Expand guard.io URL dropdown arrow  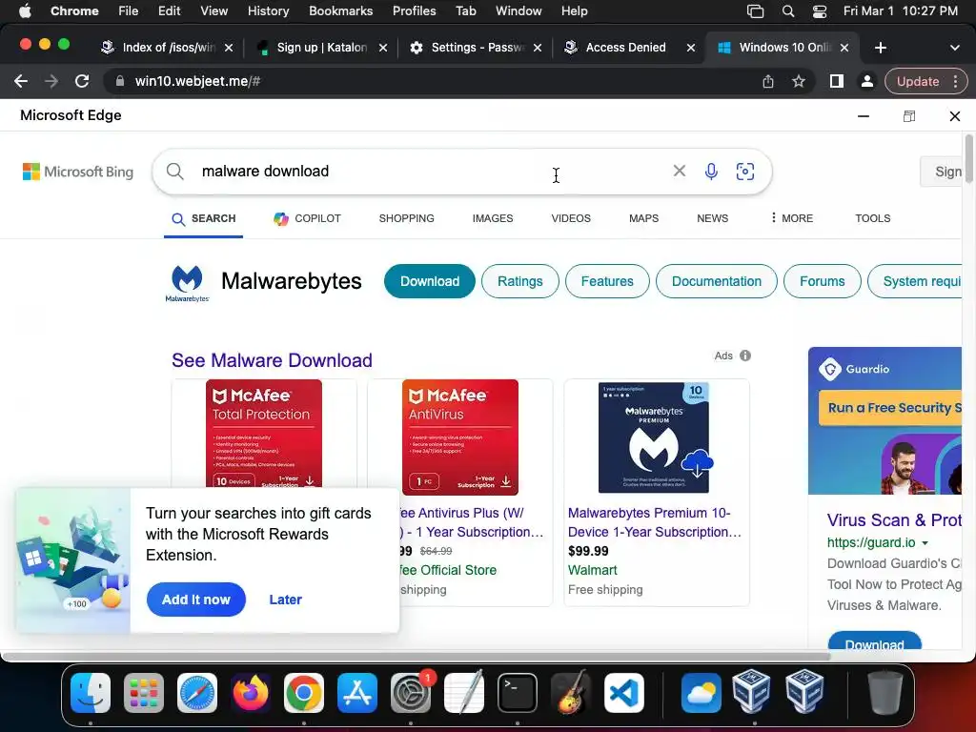(925, 542)
